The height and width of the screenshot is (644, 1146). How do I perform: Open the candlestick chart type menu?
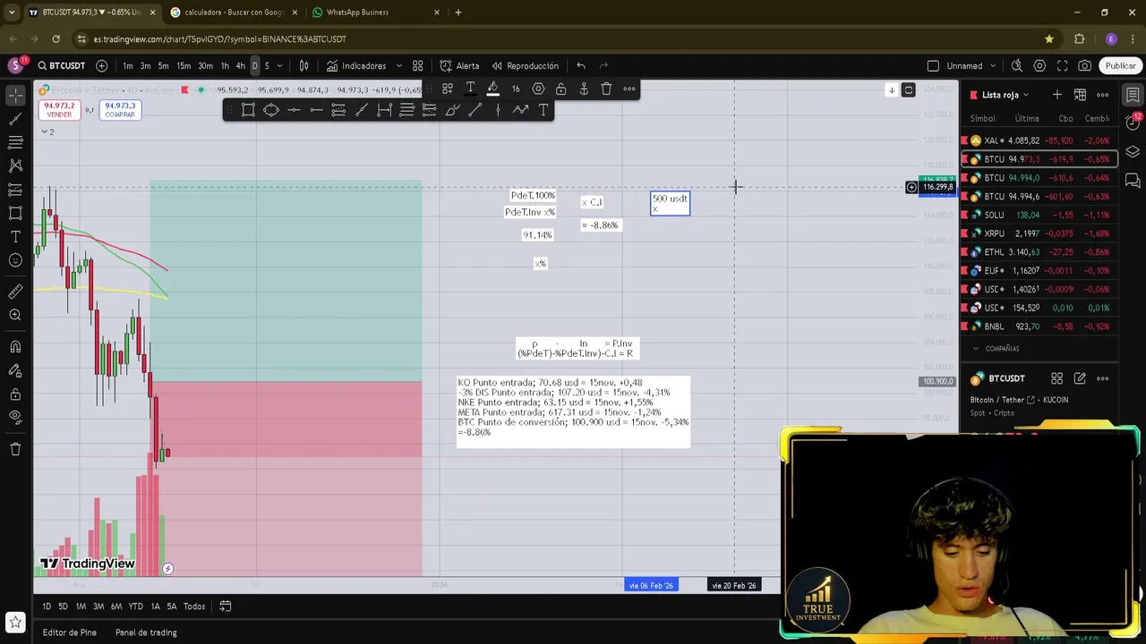click(x=304, y=65)
